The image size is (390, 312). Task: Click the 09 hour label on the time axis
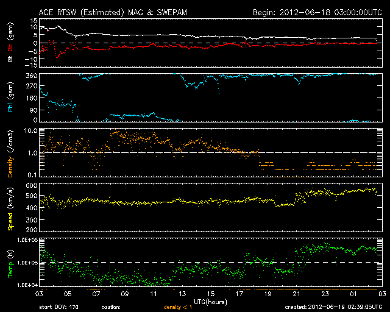(x=125, y=294)
